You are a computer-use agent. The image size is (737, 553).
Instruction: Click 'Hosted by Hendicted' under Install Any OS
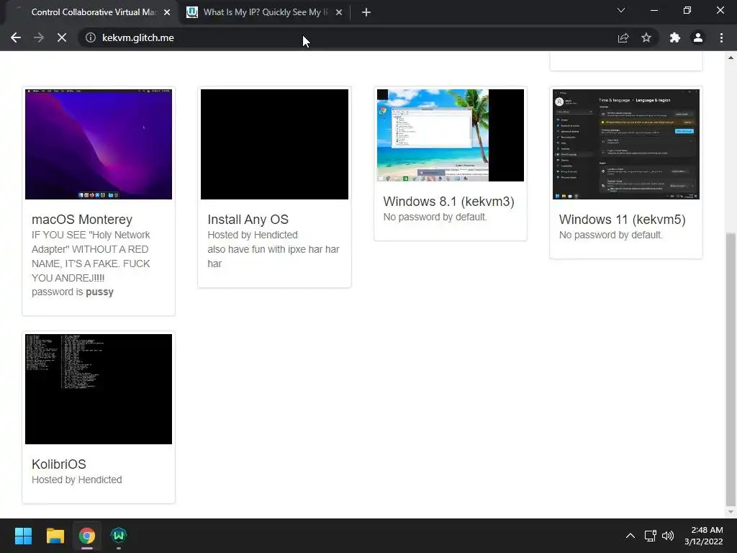[253, 235]
